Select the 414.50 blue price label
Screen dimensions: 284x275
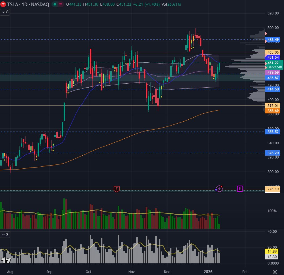(273, 89)
